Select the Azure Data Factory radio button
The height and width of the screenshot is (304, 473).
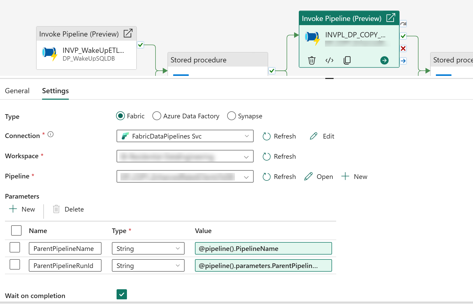click(157, 116)
